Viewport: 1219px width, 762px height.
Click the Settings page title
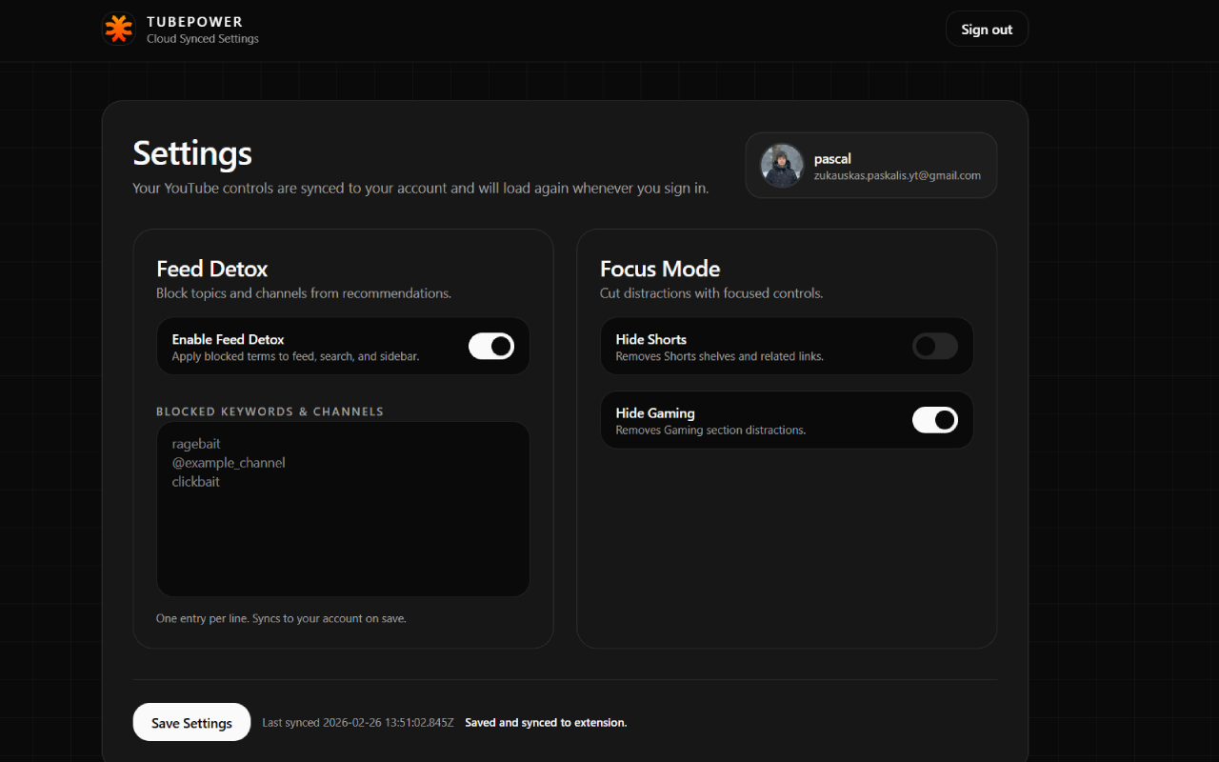[x=192, y=153]
